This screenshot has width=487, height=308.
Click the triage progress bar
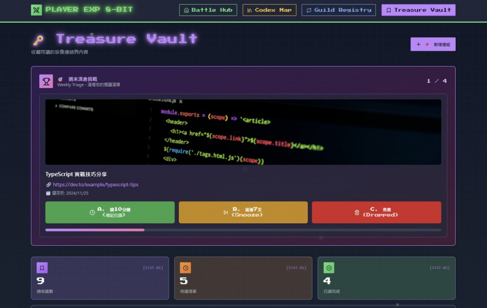click(x=243, y=230)
